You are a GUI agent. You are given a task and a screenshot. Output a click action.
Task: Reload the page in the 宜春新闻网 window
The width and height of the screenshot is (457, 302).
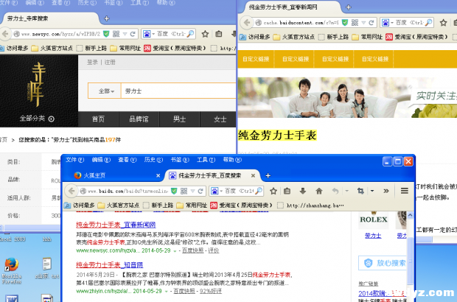tap(371, 22)
